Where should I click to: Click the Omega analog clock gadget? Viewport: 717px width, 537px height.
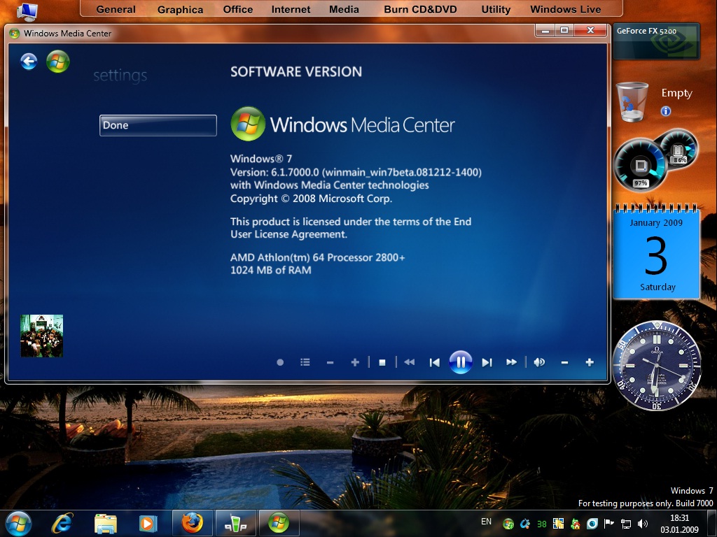click(x=656, y=365)
